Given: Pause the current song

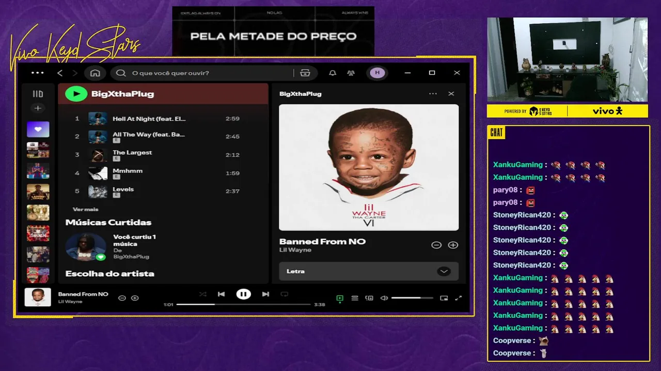Looking at the screenshot, I should (243, 294).
